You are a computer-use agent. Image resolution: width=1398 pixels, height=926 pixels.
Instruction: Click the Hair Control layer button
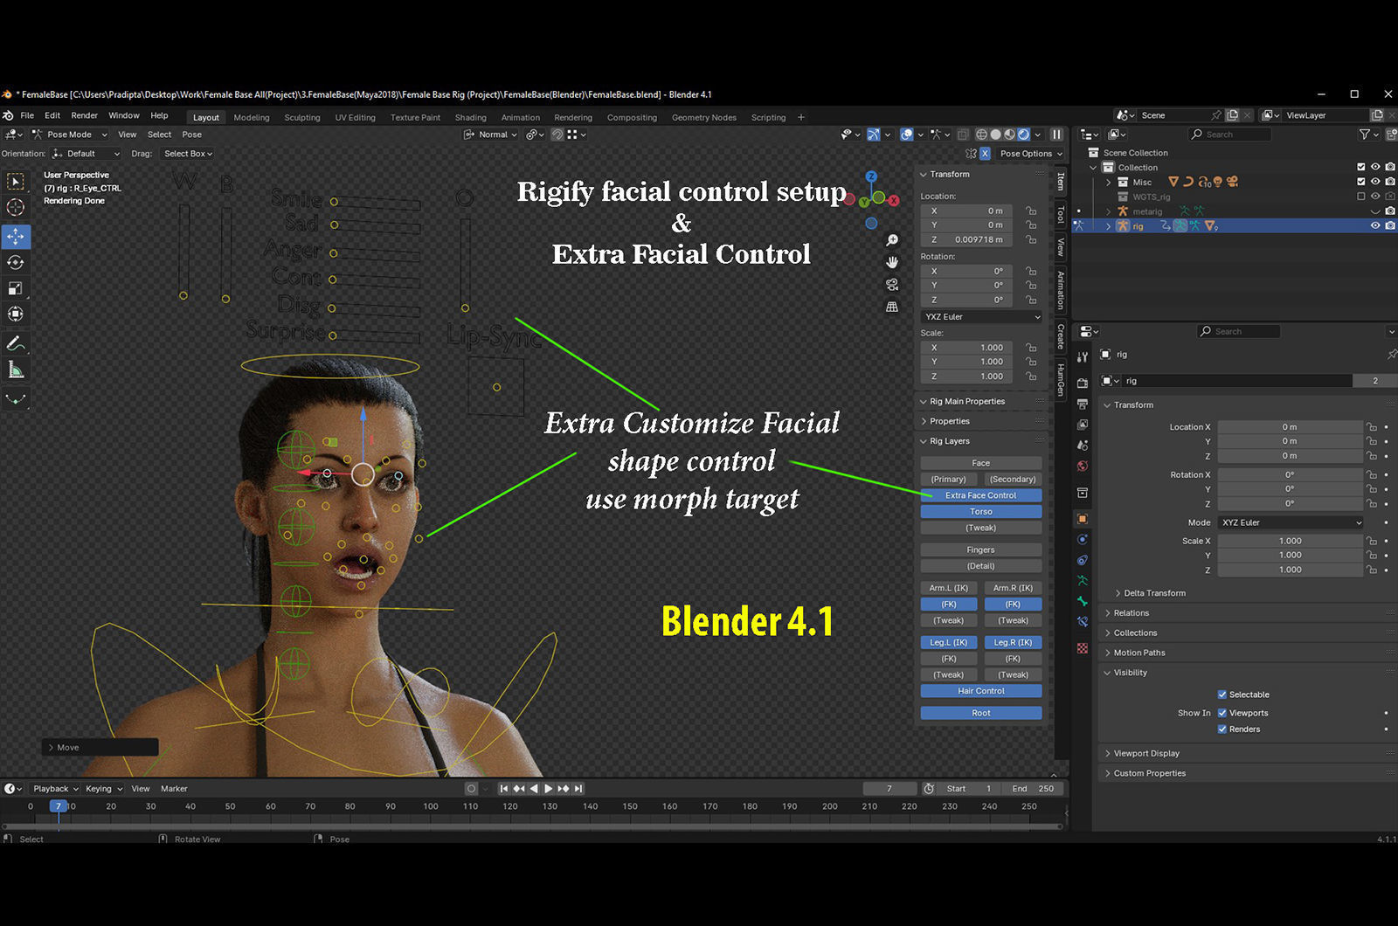coord(980,691)
